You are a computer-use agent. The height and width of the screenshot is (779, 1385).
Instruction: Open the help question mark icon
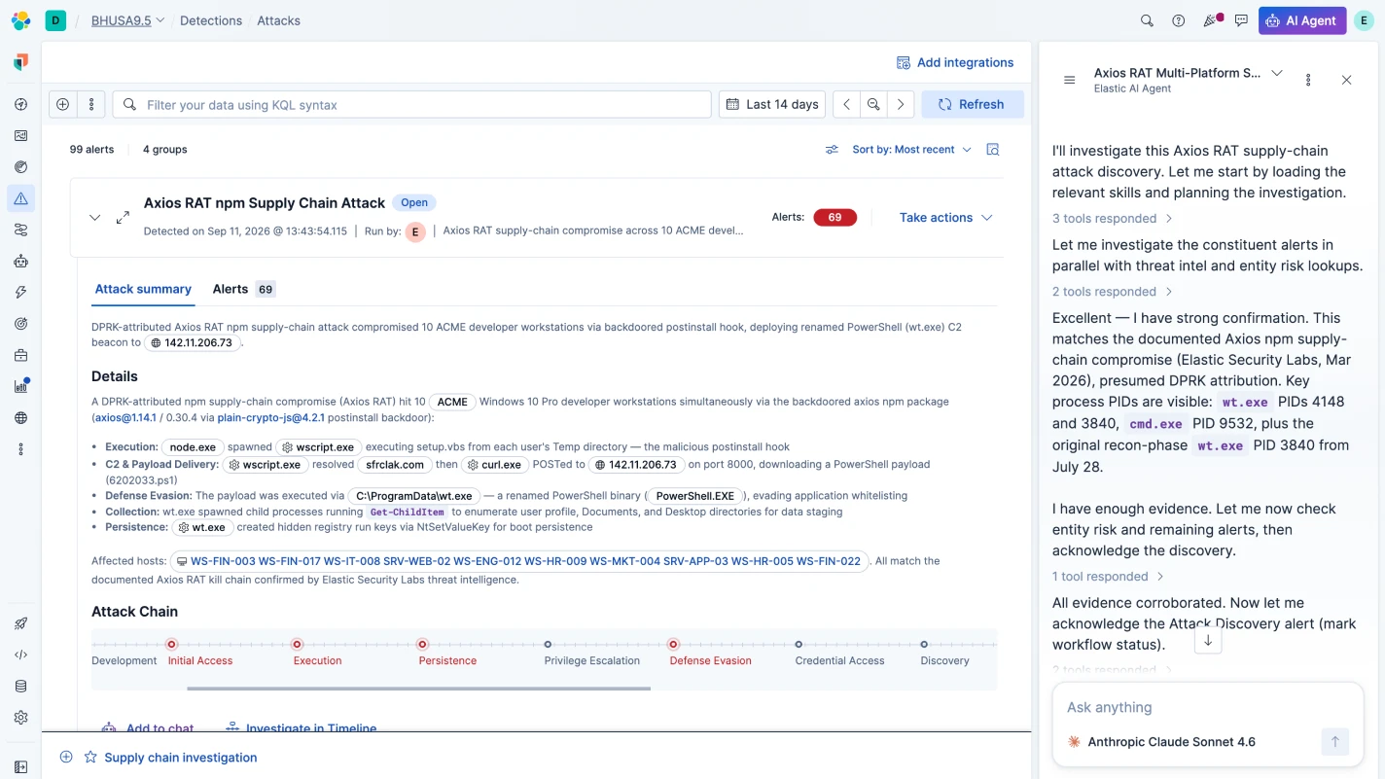[1179, 20]
